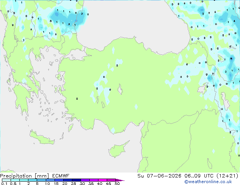Click the "50" tick label on the legend
Viewport: 240px width, 185px height.
[x=117, y=183]
